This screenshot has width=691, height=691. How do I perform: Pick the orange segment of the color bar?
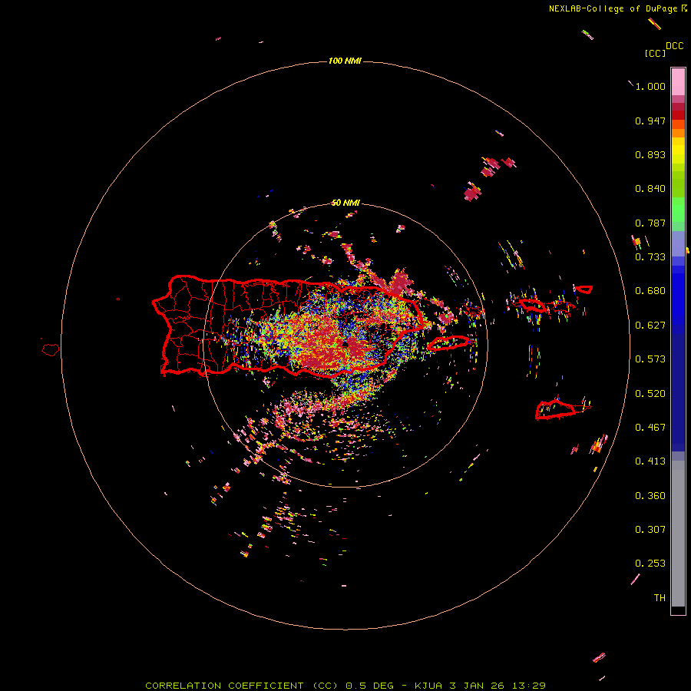(x=678, y=133)
